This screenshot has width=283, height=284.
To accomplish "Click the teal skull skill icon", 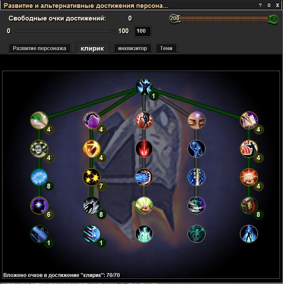I will pos(197,234).
